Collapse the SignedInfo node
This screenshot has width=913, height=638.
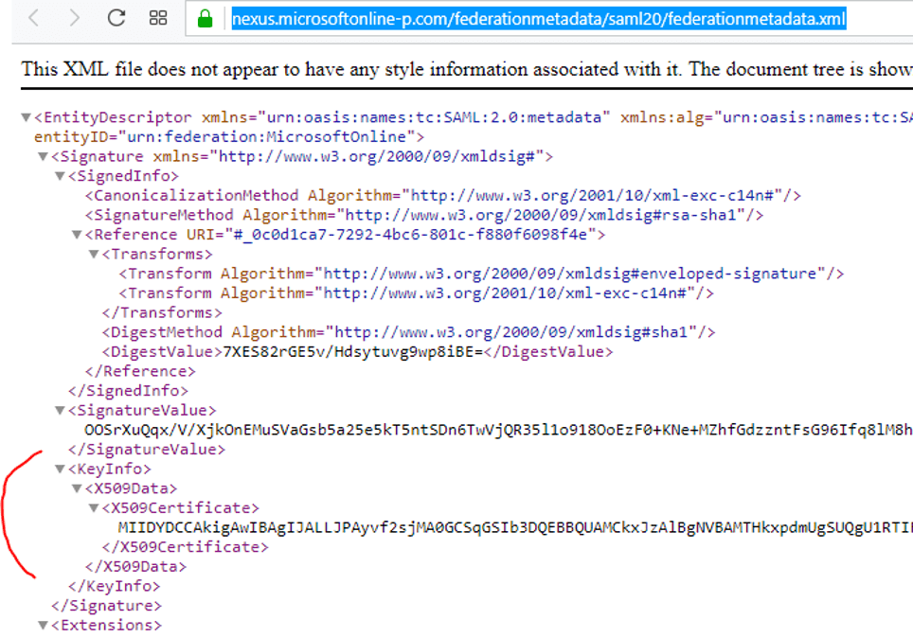[61, 177]
